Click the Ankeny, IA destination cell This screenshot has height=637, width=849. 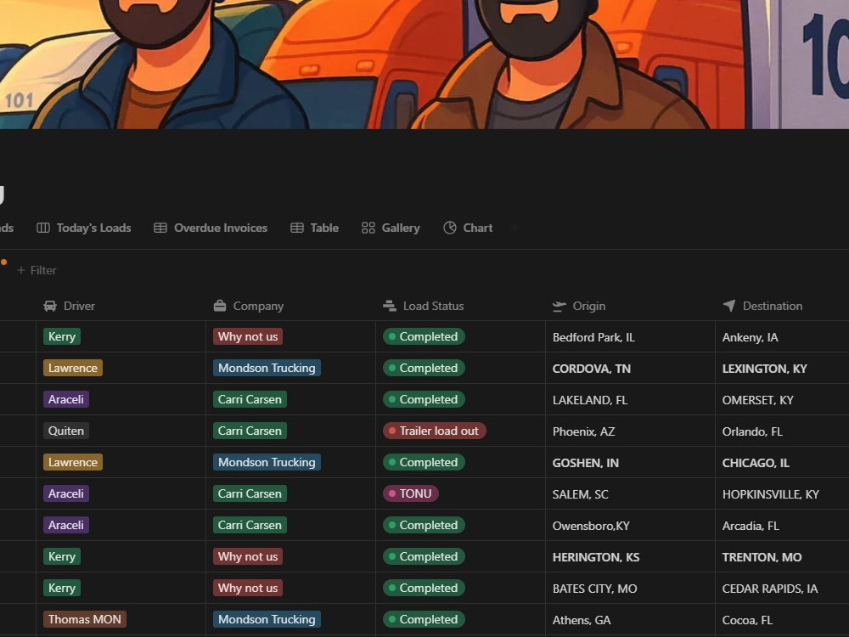pyautogui.click(x=783, y=337)
